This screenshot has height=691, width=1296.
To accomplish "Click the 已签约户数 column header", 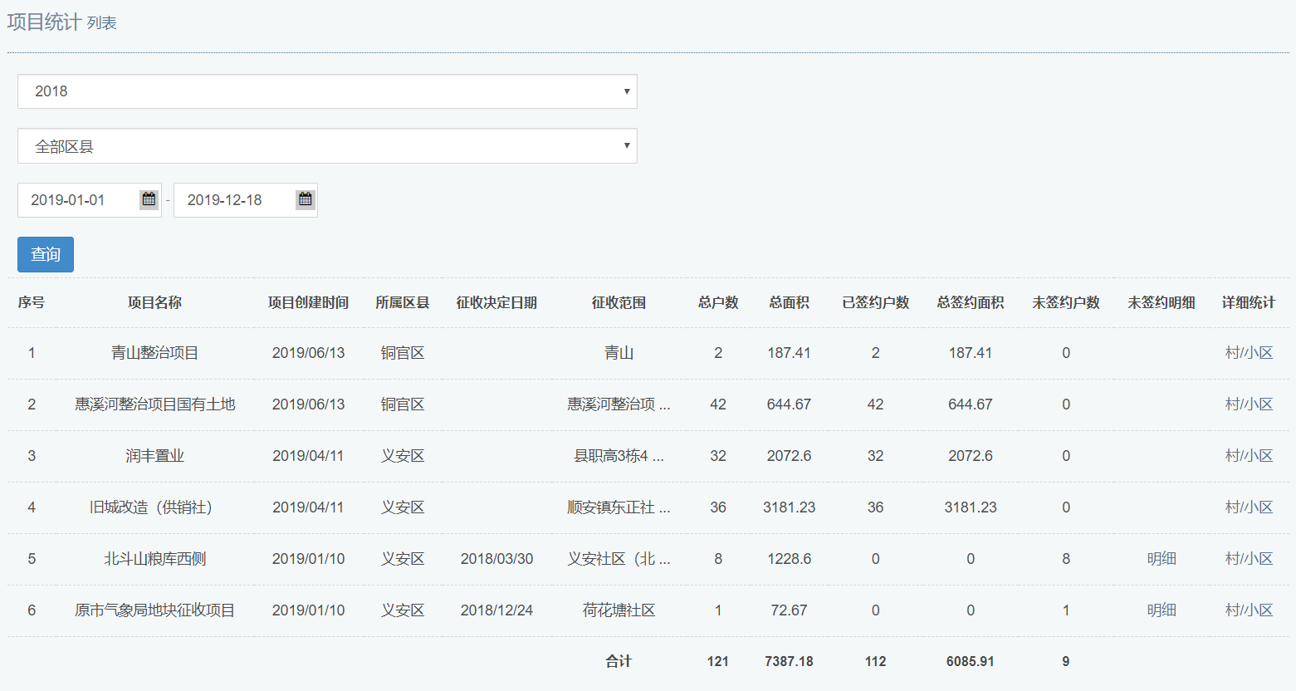I will 875,302.
